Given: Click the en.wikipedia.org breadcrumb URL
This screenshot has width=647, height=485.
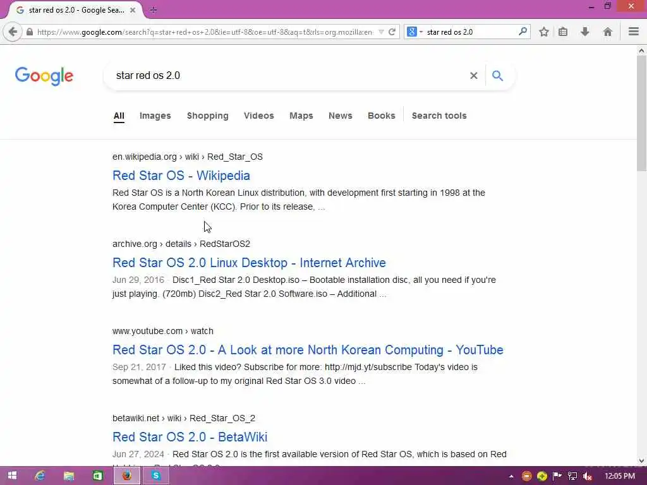Looking at the screenshot, I should [187, 157].
